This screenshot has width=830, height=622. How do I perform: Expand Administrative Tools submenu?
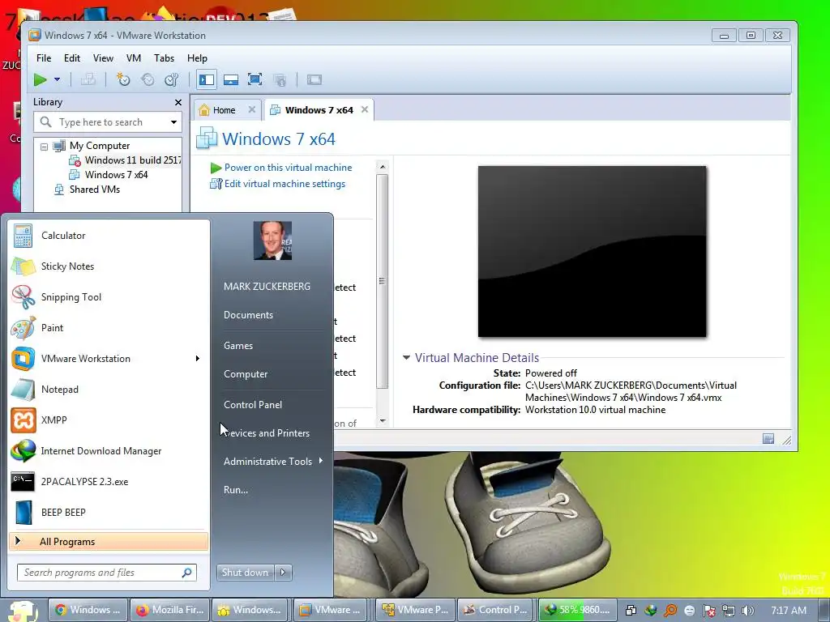click(272, 461)
